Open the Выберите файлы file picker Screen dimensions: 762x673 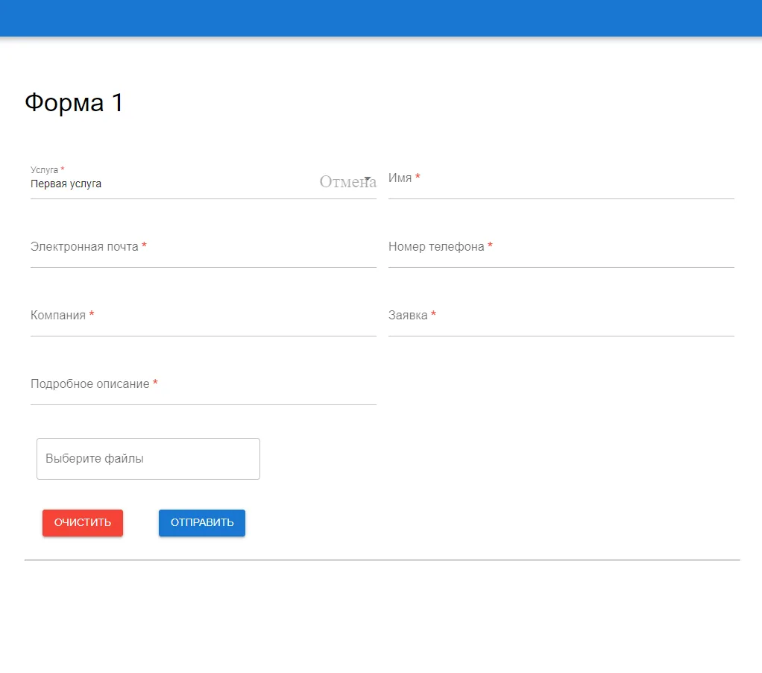click(x=148, y=459)
